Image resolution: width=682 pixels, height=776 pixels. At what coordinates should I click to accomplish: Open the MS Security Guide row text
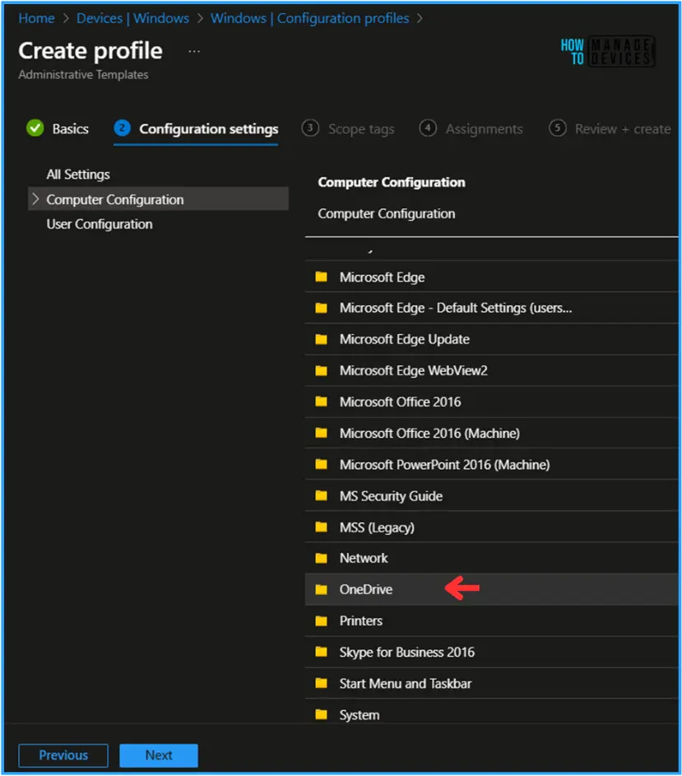pos(391,496)
